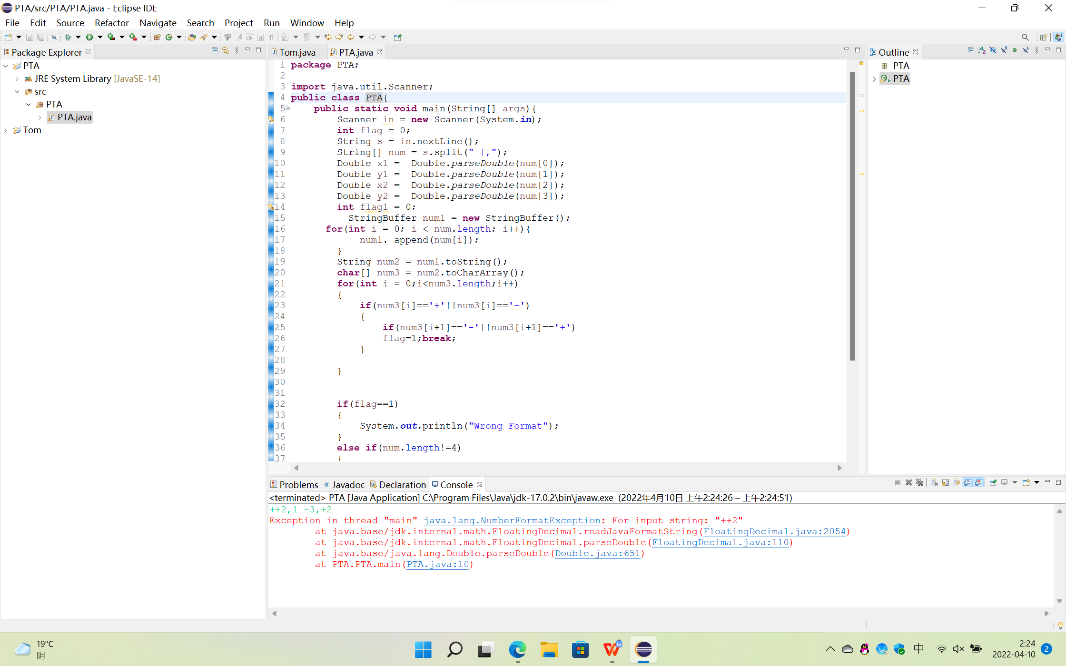This screenshot has width=1066, height=666.
Task: Click Open Type icon in toolbar
Action: click(x=192, y=37)
